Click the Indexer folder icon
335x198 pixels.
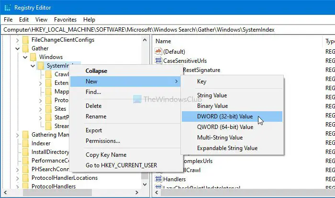coord(26,143)
